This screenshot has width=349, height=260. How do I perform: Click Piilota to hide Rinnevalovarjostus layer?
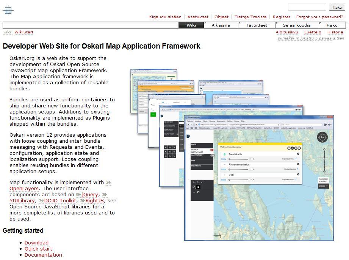coord(224,169)
